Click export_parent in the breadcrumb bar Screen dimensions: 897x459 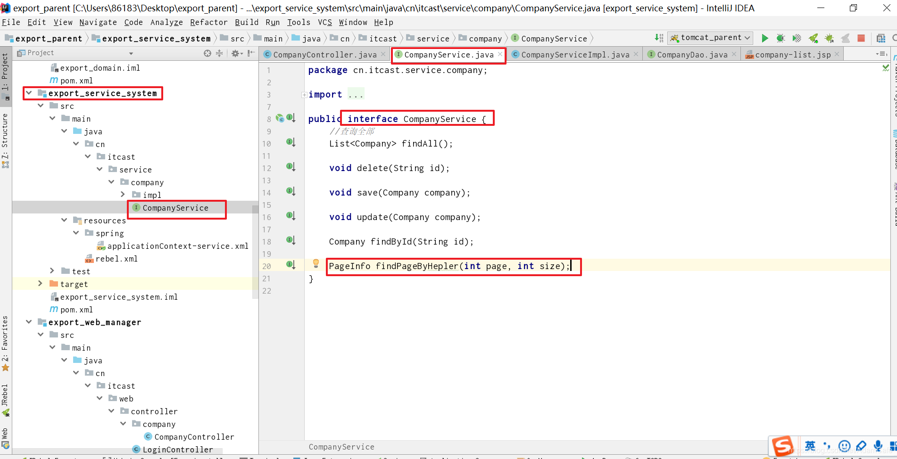[x=44, y=39]
